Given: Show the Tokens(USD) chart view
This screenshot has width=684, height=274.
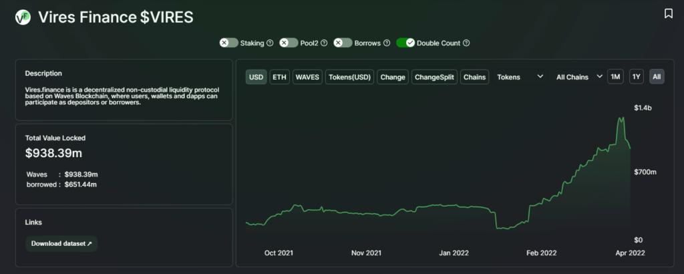Looking at the screenshot, I should click(349, 77).
